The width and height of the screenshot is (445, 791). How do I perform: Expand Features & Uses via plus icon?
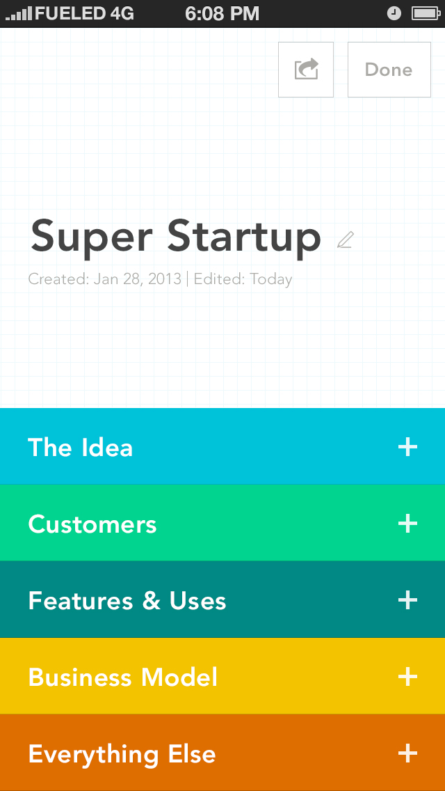pos(407,600)
